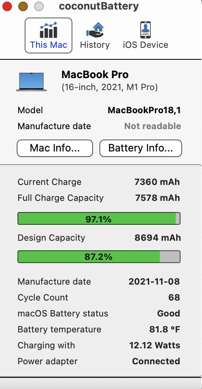
Task: Click the 97.1% charge progress bar
Action: (99, 218)
